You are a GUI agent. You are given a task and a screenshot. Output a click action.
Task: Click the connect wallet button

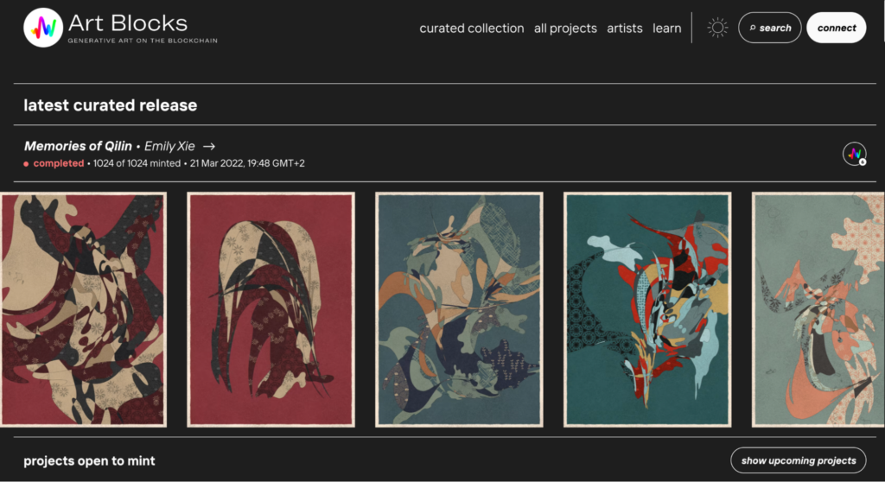[837, 28]
